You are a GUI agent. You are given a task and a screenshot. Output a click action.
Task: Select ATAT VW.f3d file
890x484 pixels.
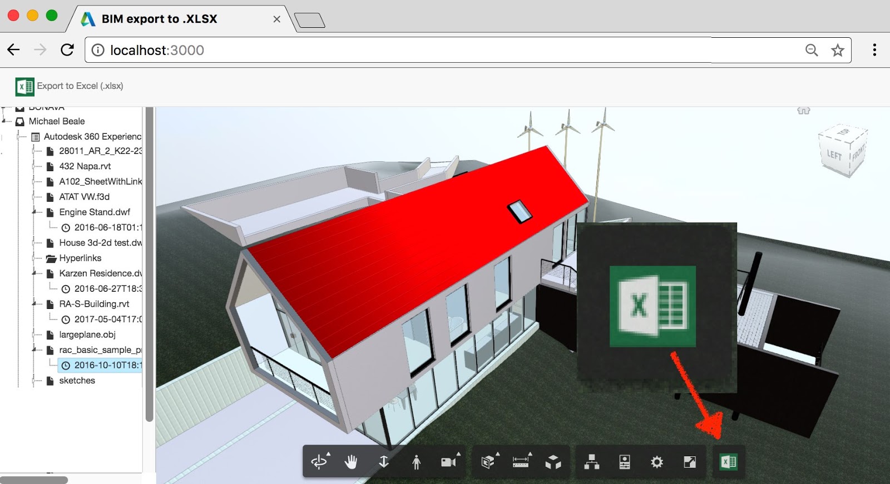[85, 197]
